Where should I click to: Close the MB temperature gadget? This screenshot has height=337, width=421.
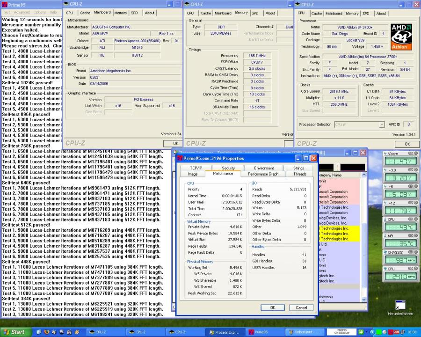(416, 236)
